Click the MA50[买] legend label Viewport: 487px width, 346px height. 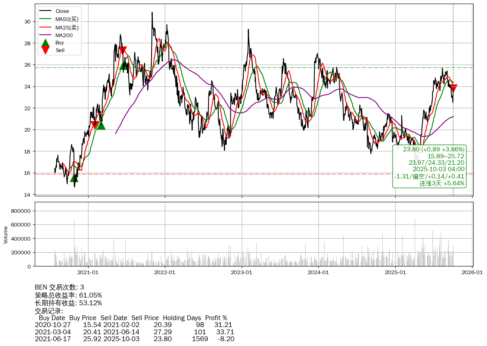67,19
